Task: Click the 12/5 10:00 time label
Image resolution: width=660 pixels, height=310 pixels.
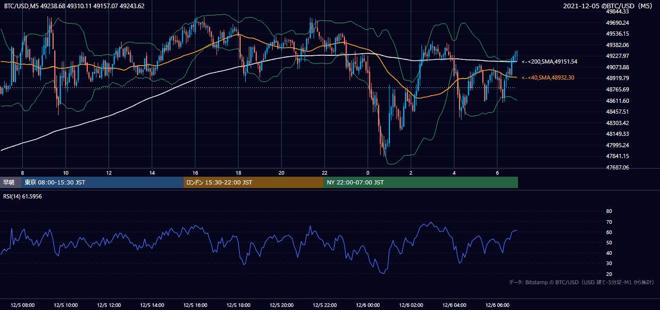Action: [66, 305]
